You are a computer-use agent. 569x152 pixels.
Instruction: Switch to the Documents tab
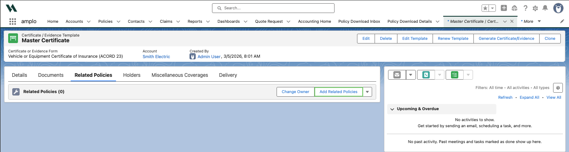pyautogui.click(x=51, y=75)
